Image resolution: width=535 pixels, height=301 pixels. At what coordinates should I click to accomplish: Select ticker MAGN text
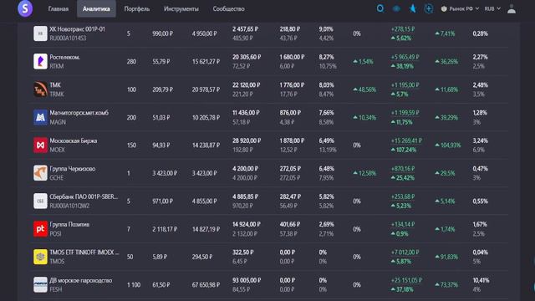(x=58, y=122)
